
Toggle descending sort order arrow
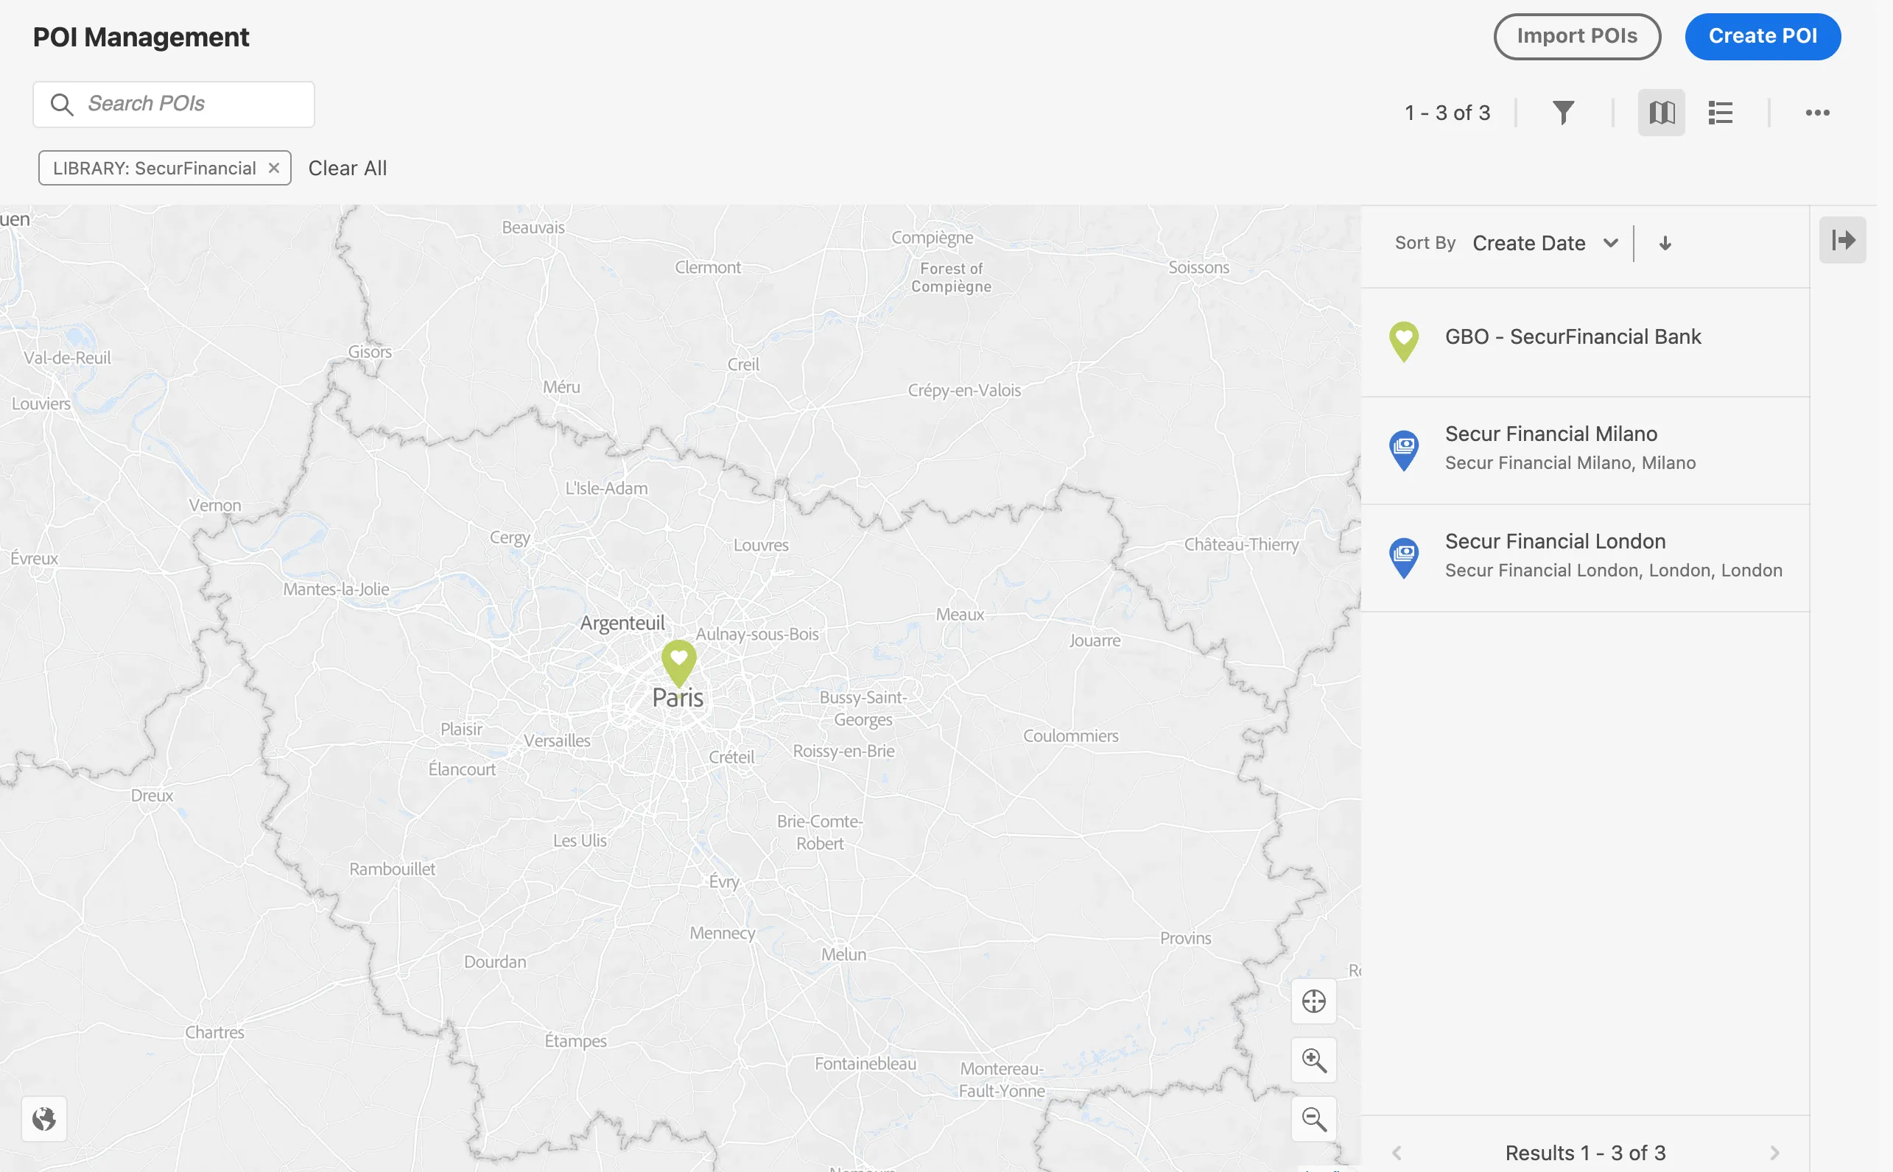[1665, 244]
